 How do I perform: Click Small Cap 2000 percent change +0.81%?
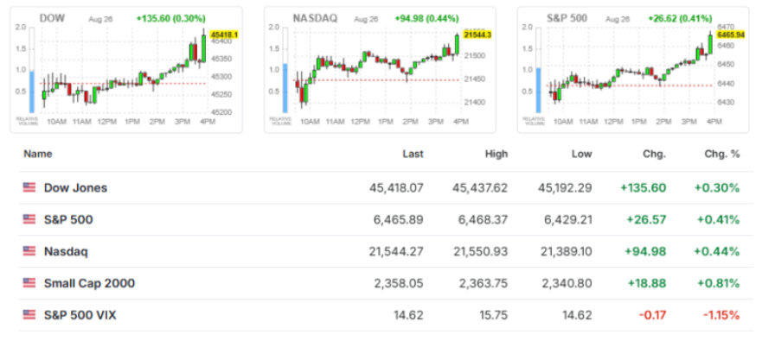coord(719,283)
